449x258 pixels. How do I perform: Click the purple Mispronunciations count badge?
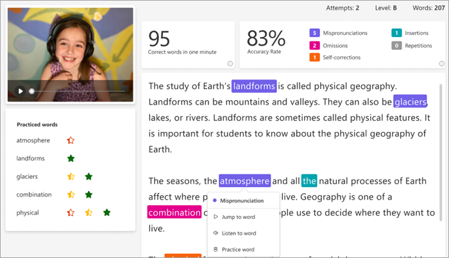(x=314, y=33)
